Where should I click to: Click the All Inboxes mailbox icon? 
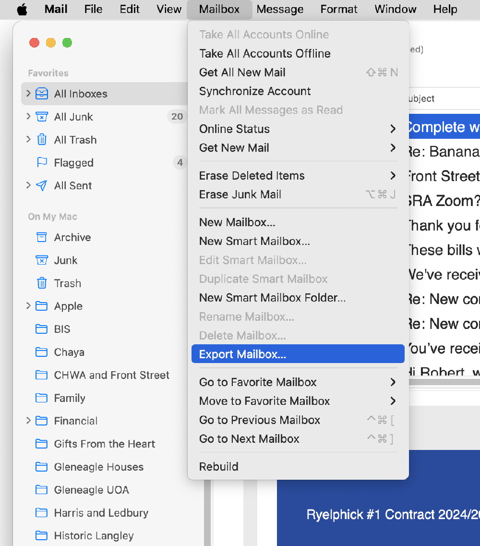point(42,94)
